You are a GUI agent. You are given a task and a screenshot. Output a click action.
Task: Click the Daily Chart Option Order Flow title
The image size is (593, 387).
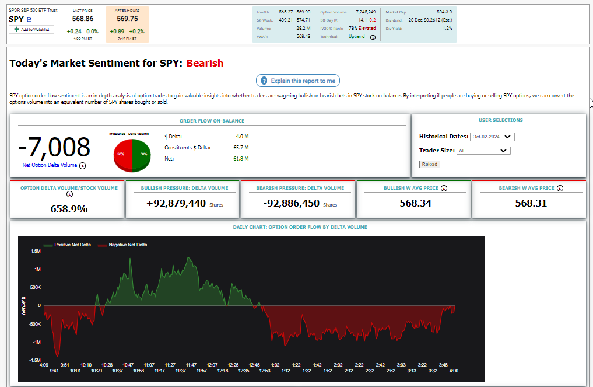pos(300,227)
